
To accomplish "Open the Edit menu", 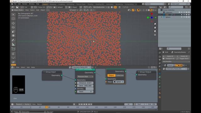I will coord(19,4).
